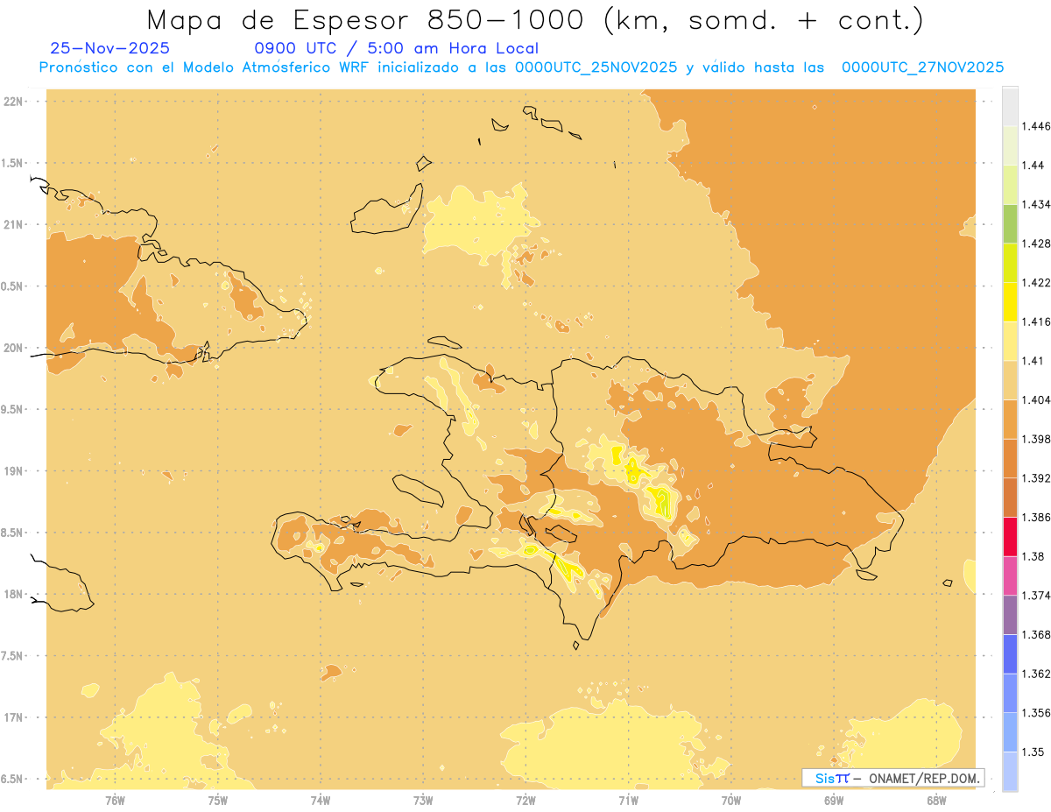
Task: Click the legend value '1.446'
Action: pyautogui.click(x=1036, y=126)
